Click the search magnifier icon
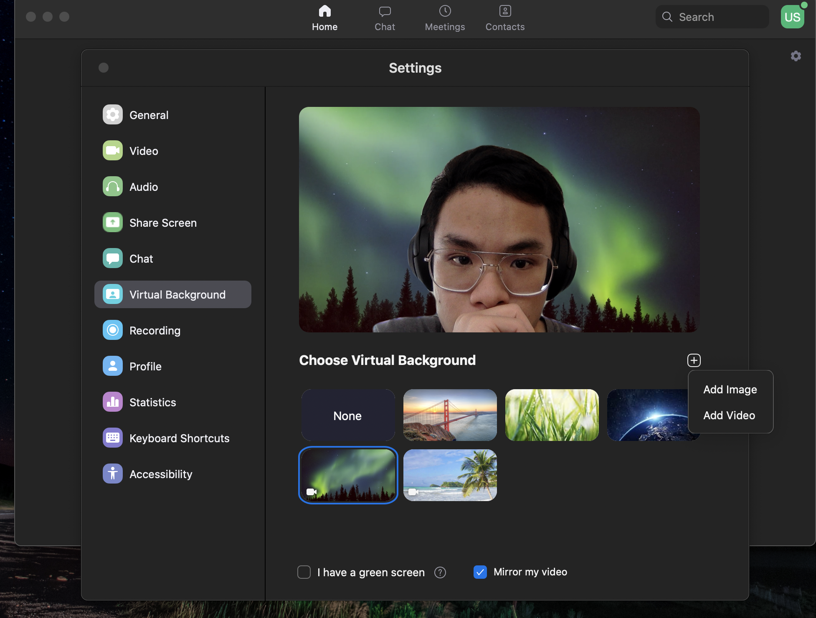816x618 pixels. 667,17
